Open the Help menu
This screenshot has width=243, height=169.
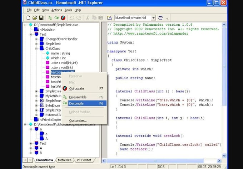pyautogui.click(x=78, y=10)
